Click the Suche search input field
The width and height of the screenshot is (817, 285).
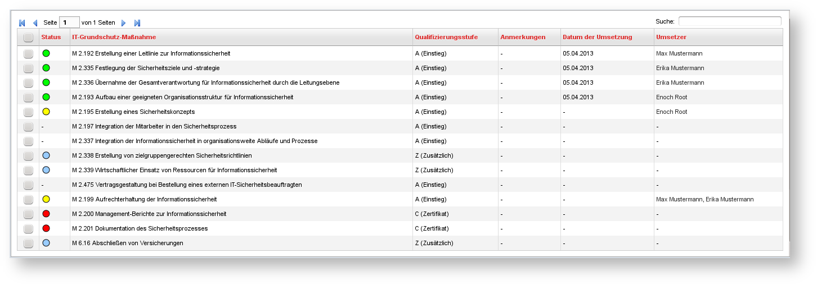(730, 21)
